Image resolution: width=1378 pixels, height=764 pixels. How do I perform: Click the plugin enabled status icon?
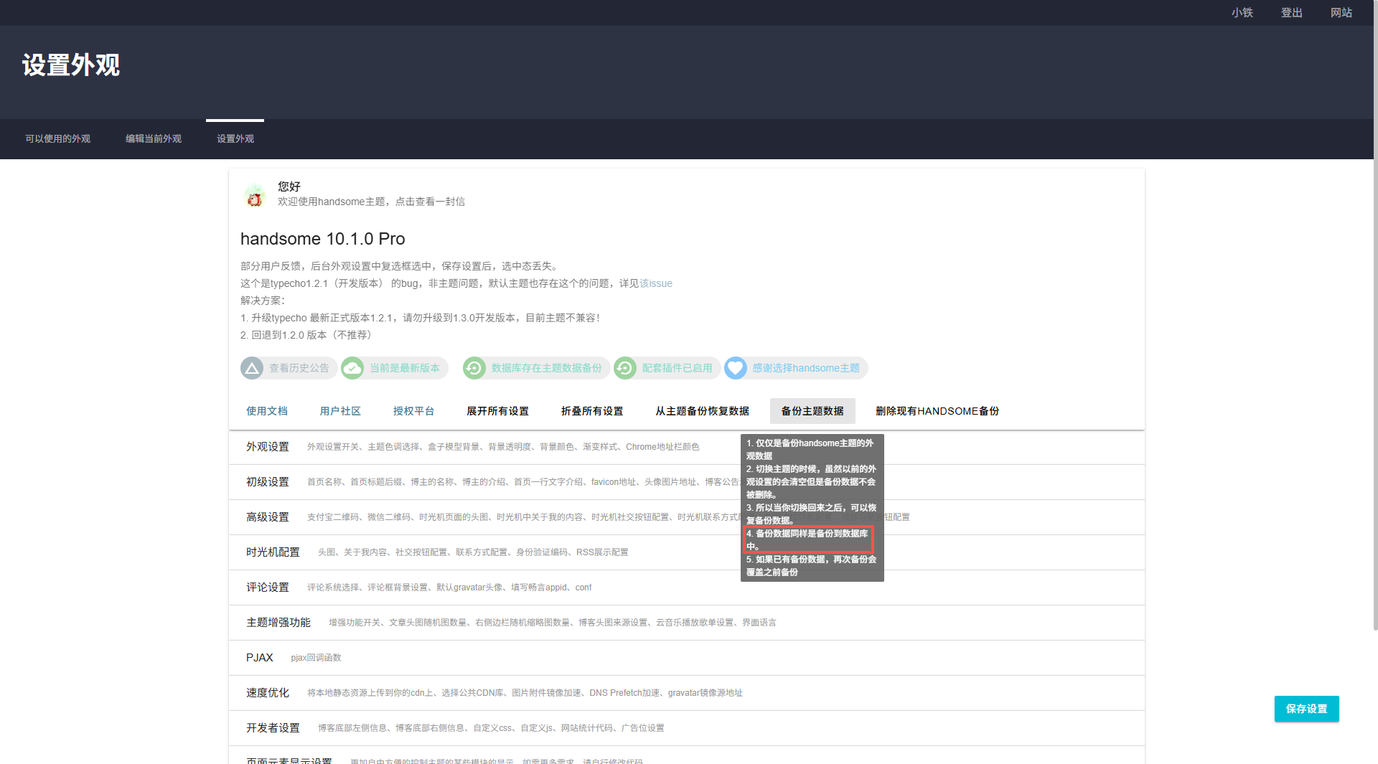click(625, 369)
